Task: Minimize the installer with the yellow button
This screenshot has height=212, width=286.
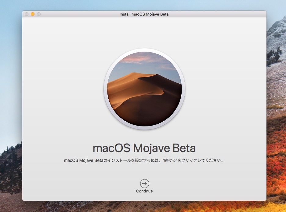Action: click(x=33, y=14)
